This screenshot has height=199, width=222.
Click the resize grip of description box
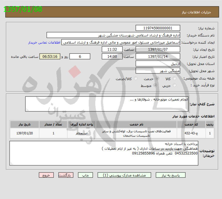click(x=27, y=110)
